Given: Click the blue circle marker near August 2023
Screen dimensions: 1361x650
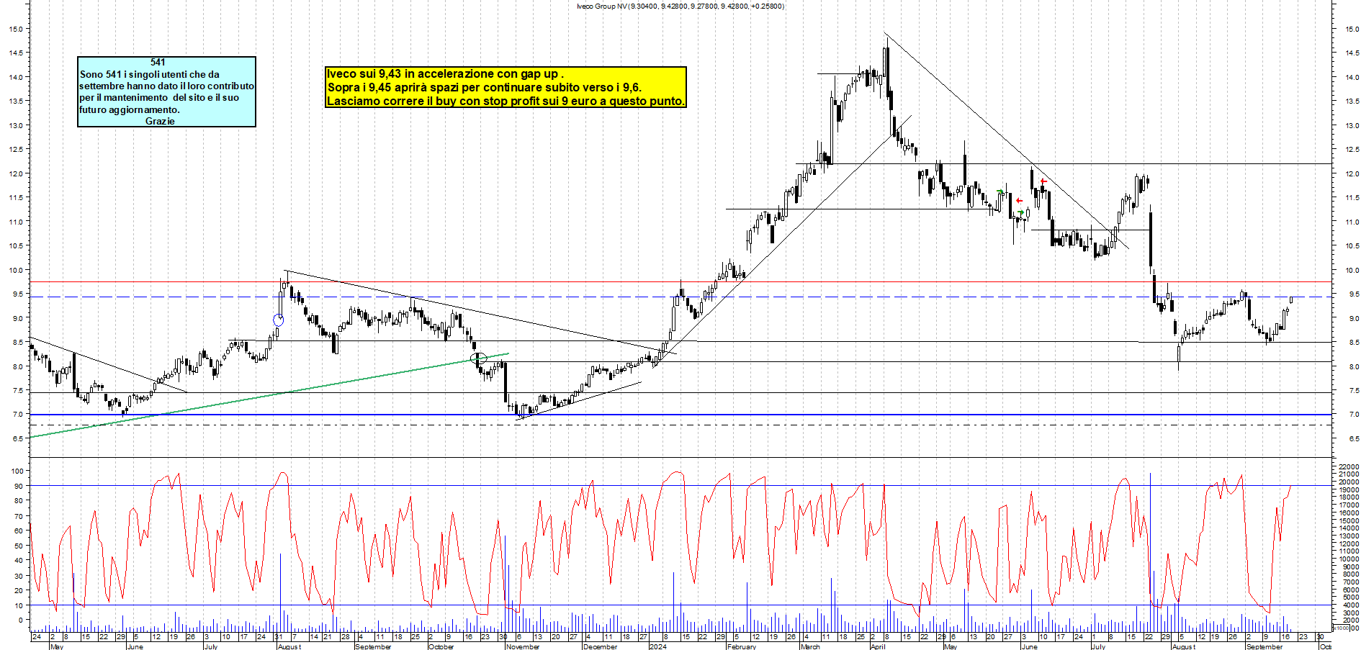Looking at the screenshot, I should (x=279, y=320).
